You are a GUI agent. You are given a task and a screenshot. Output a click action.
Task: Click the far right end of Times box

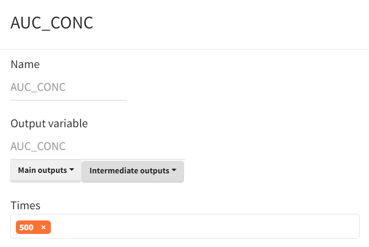[x=353, y=227]
